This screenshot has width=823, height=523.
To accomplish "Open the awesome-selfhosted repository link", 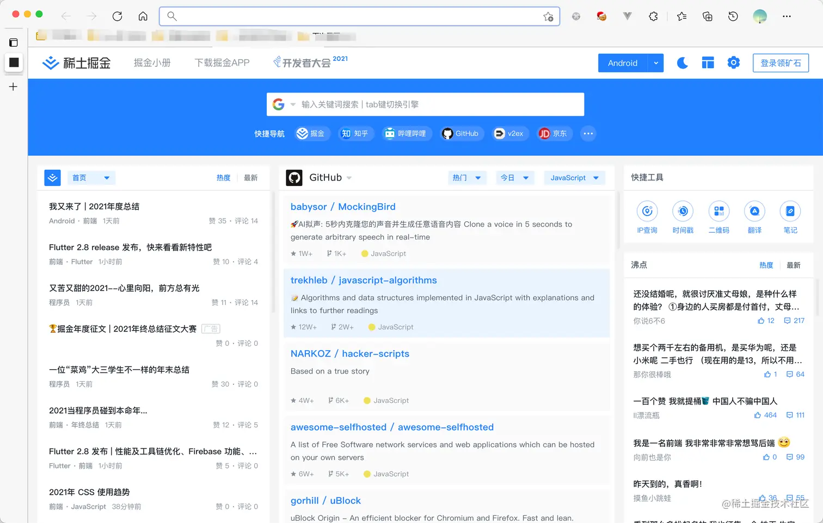I will point(392,427).
